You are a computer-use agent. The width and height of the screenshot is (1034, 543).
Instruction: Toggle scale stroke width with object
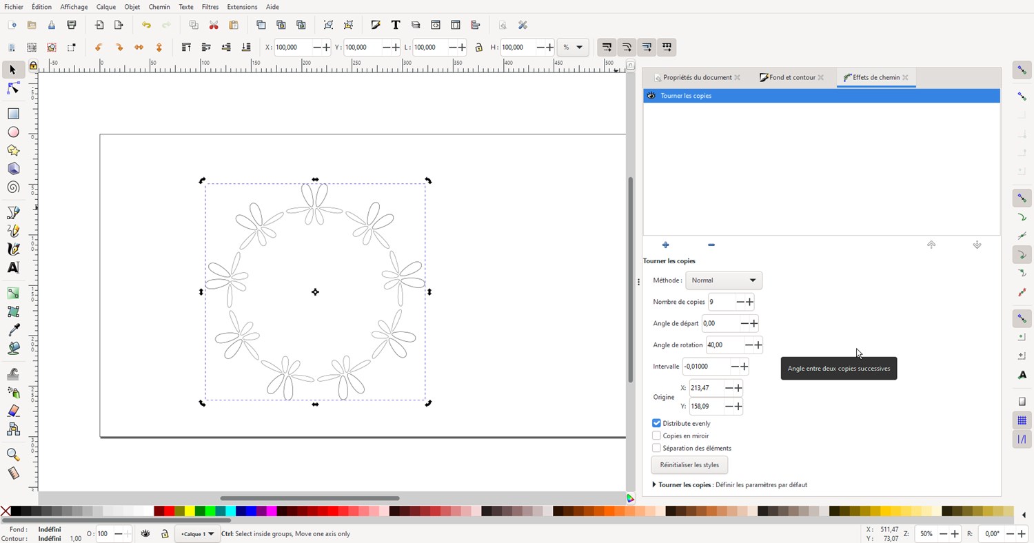click(x=607, y=47)
